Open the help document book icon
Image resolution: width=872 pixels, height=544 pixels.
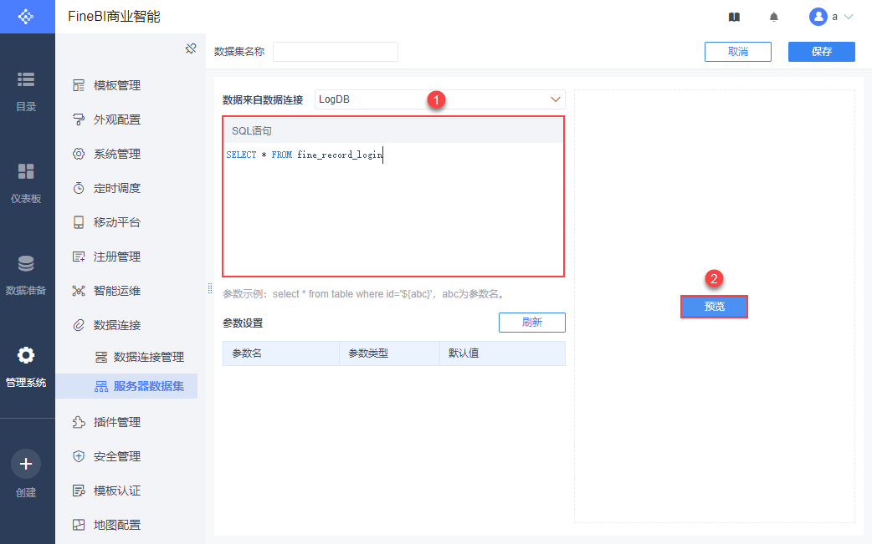pos(734,18)
